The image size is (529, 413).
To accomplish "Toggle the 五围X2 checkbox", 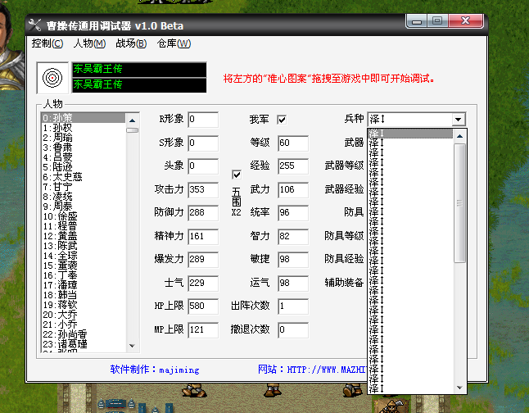I will tap(237, 175).
